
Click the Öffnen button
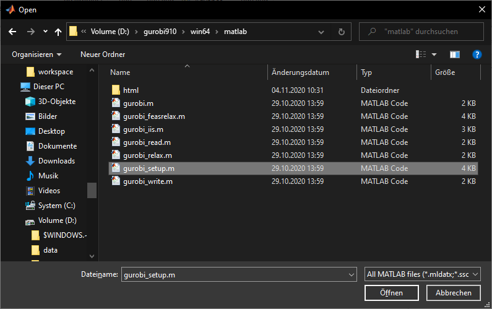point(392,293)
